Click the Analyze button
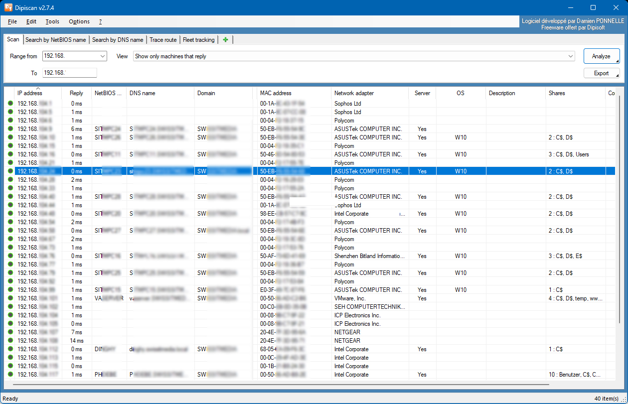The height and width of the screenshot is (404, 628). (602, 56)
